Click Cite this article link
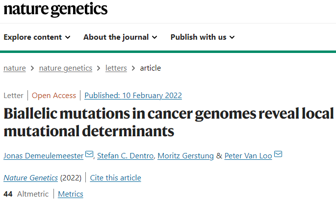 (115, 178)
